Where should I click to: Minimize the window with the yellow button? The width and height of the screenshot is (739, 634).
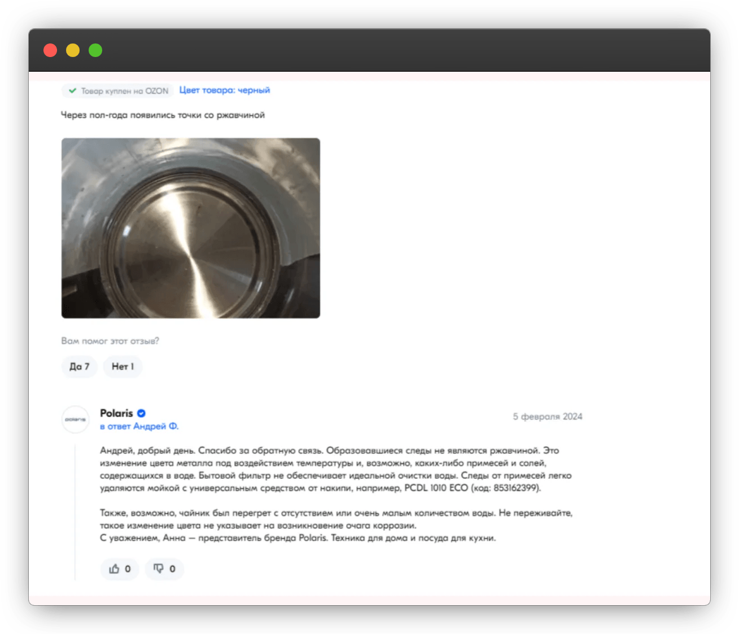(x=73, y=50)
